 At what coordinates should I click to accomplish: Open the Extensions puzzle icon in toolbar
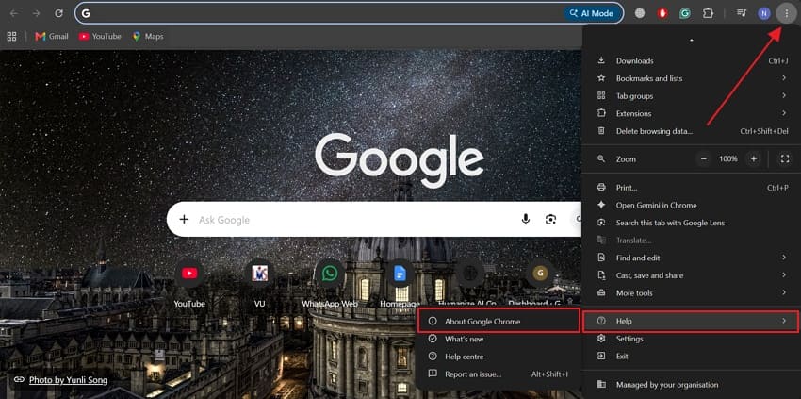(708, 13)
